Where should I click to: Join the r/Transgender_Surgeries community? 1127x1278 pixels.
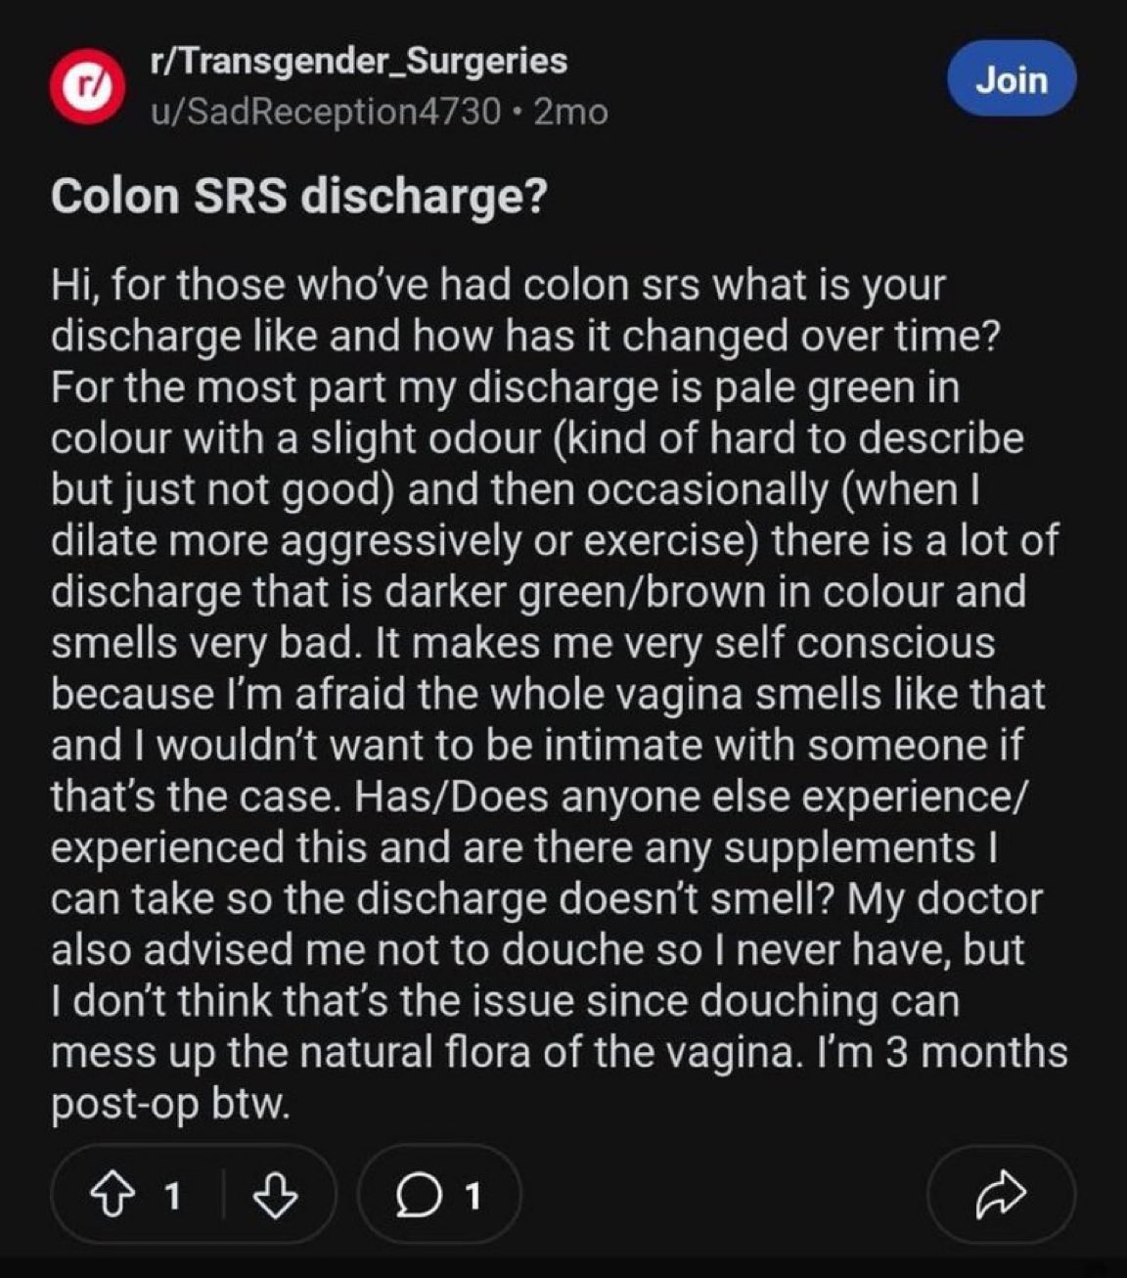(x=1013, y=79)
